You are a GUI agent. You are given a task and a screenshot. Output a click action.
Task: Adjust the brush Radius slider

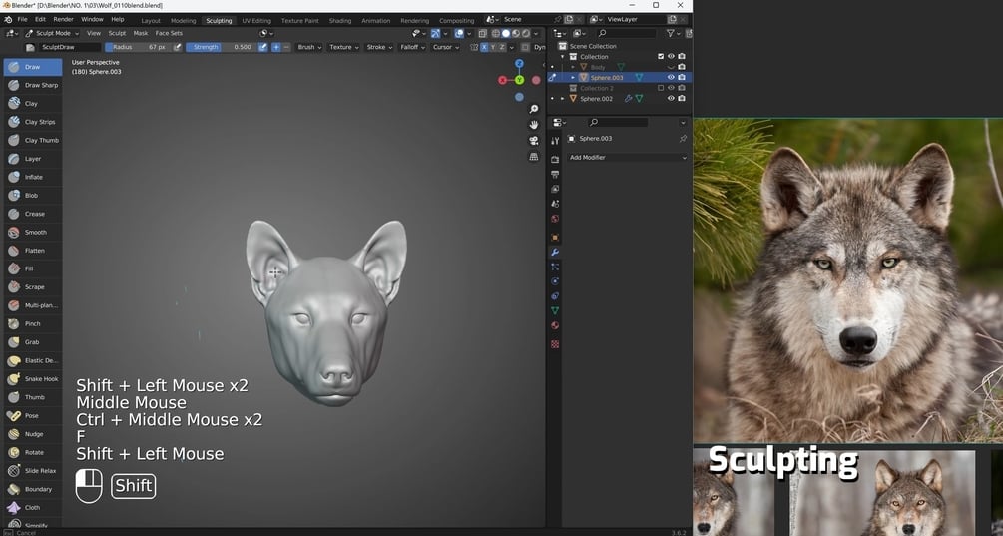point(138,47)
